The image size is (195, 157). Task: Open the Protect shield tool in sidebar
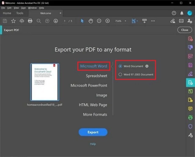pyautogui.click(x=190, y=126)
